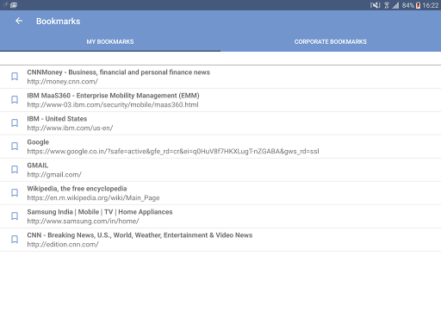Tap bookmark icon beside IBM MaaS360 entry
The height and width of the screenshot is (331, 441).
pyautogui.click(x=15, y=100)
